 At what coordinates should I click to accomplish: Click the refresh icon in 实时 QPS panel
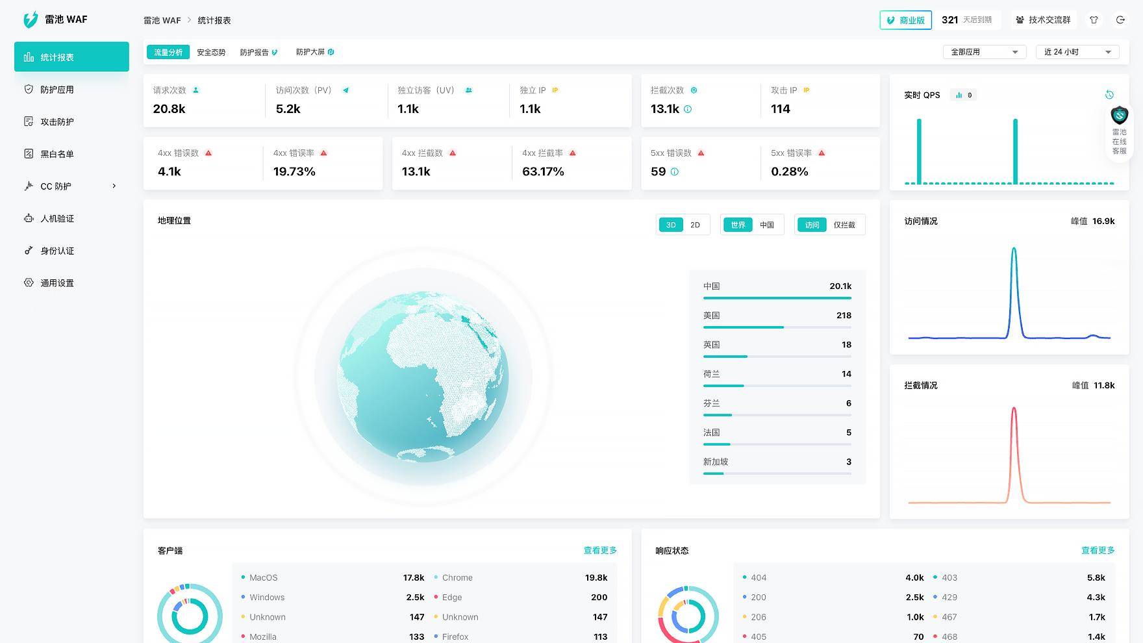click(x=1109, y=95)
